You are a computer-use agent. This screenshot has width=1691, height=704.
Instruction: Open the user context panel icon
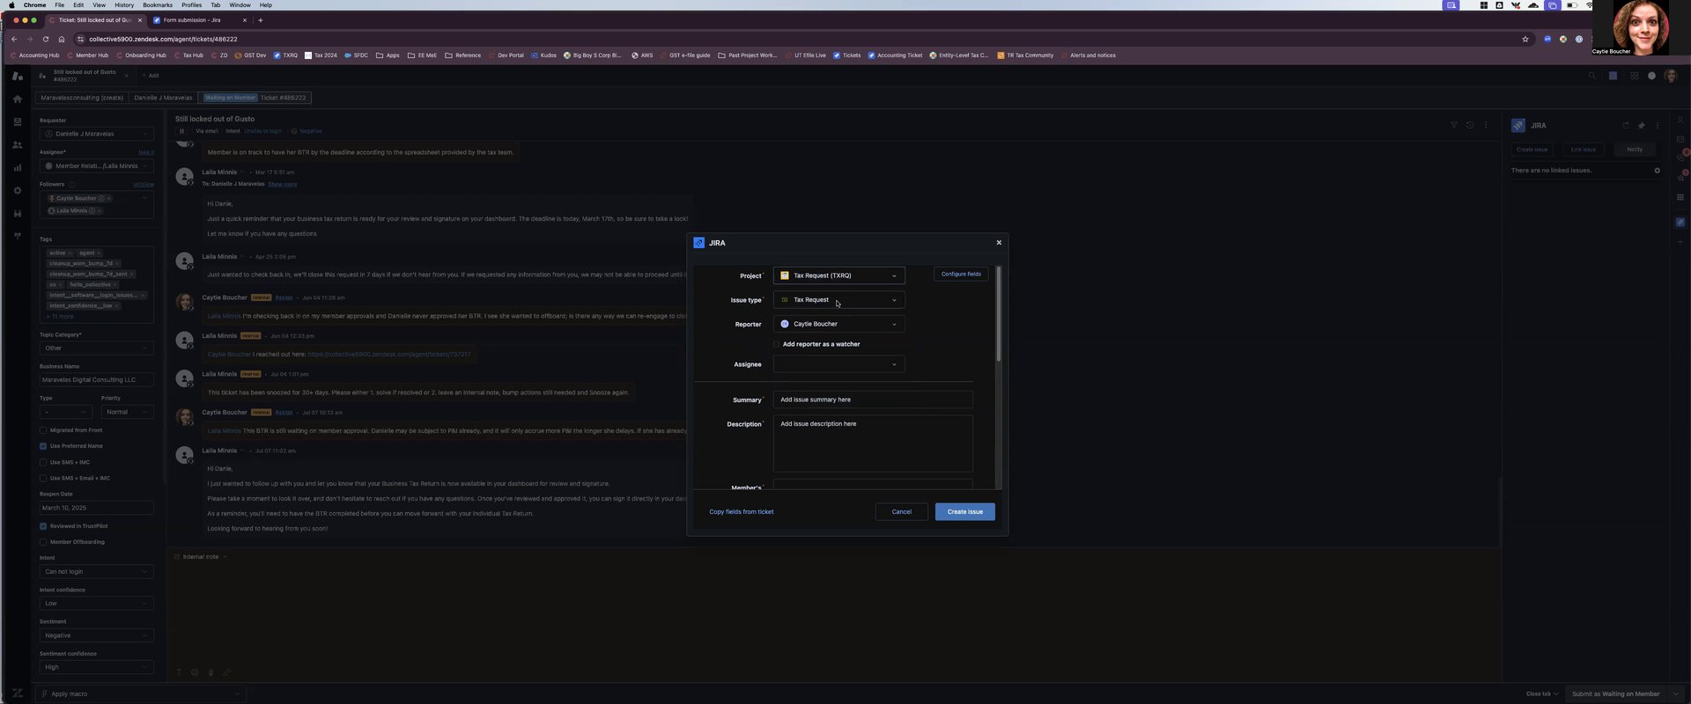coord(1680,121)
